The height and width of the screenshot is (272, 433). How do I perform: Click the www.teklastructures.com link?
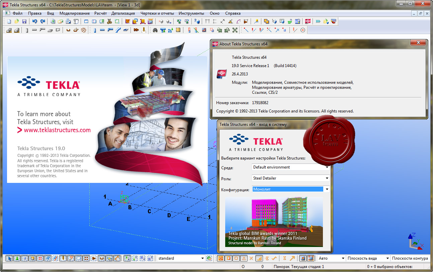click(57, 130)
